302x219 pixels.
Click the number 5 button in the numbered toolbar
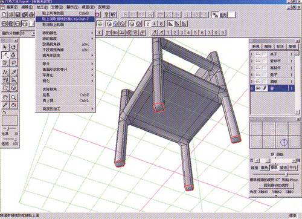click(195, 33)
